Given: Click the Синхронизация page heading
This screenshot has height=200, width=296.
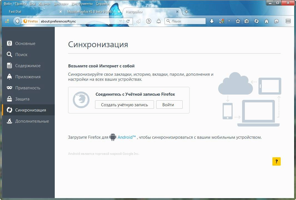Looking at the screenshot, I should (x=98, y=45).
